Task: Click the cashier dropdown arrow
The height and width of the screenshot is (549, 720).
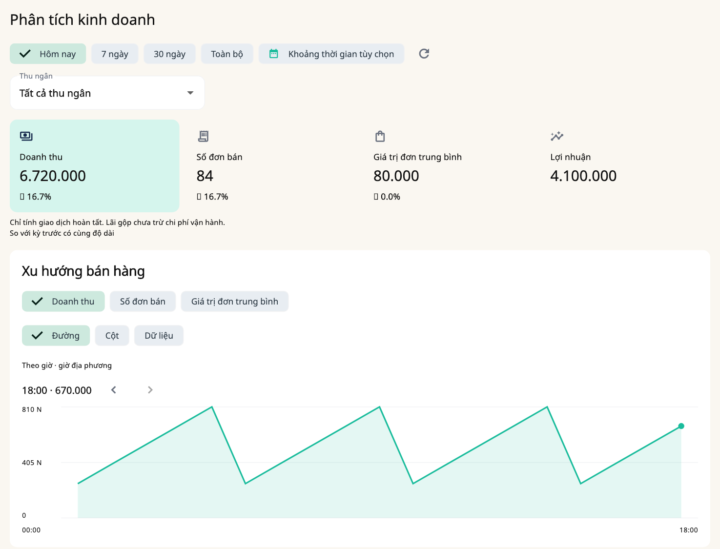Action: coord(190,93)
